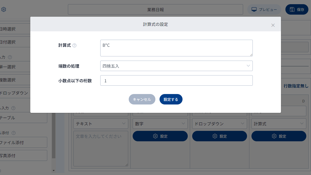
Task: Click the settings gear icon at top left
Action: 4,9
